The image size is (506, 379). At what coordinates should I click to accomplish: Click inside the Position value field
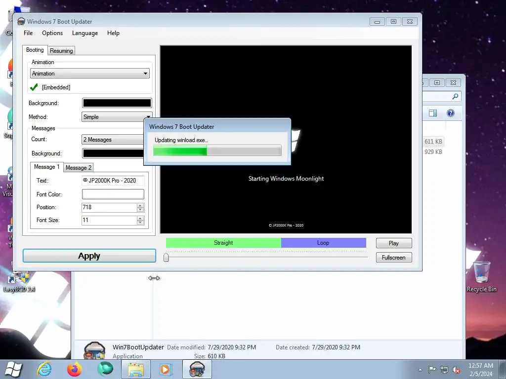(x=109, y=207)
